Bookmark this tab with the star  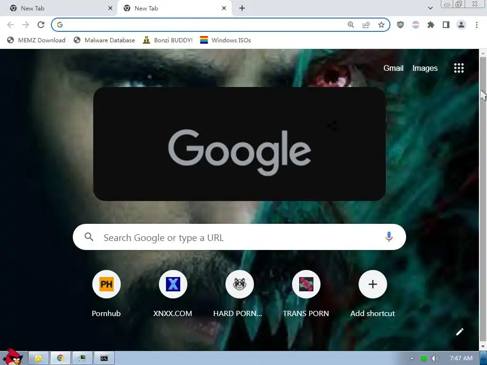(x=381, y=25)
